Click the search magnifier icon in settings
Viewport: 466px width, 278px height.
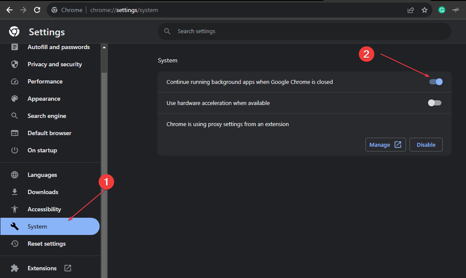[167, 31]
